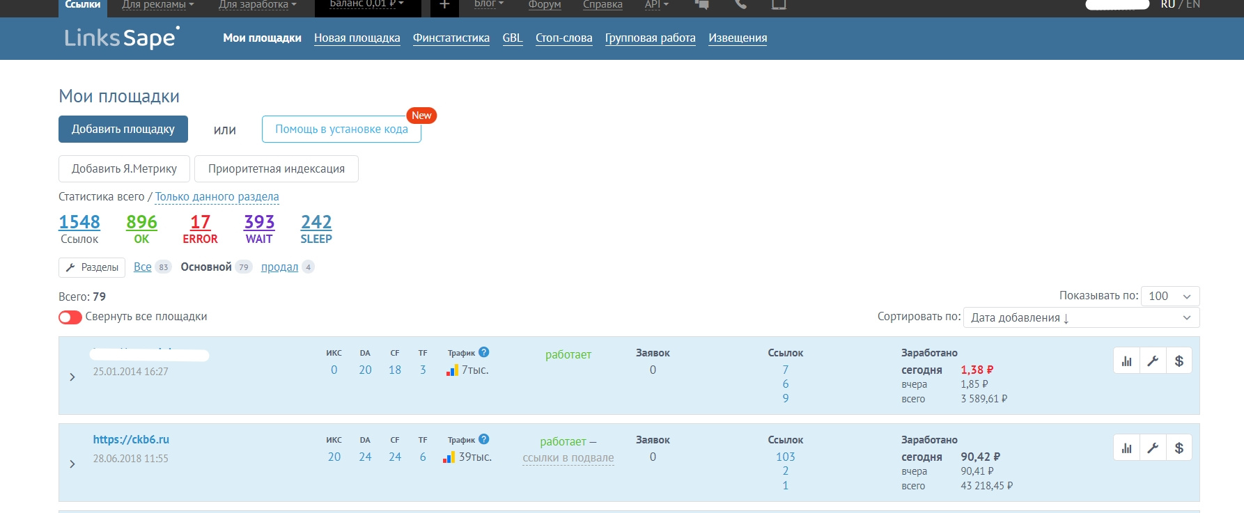The height and width of the screenshot is (513, 1244).
Task: Click the 43 218,45 ₽ total earnings
Action: [x=987, y=486]
